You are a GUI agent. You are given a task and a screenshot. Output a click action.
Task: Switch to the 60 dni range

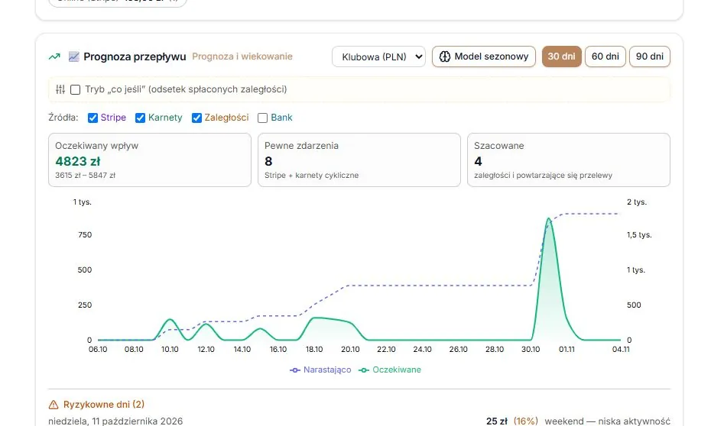(605, 56)
